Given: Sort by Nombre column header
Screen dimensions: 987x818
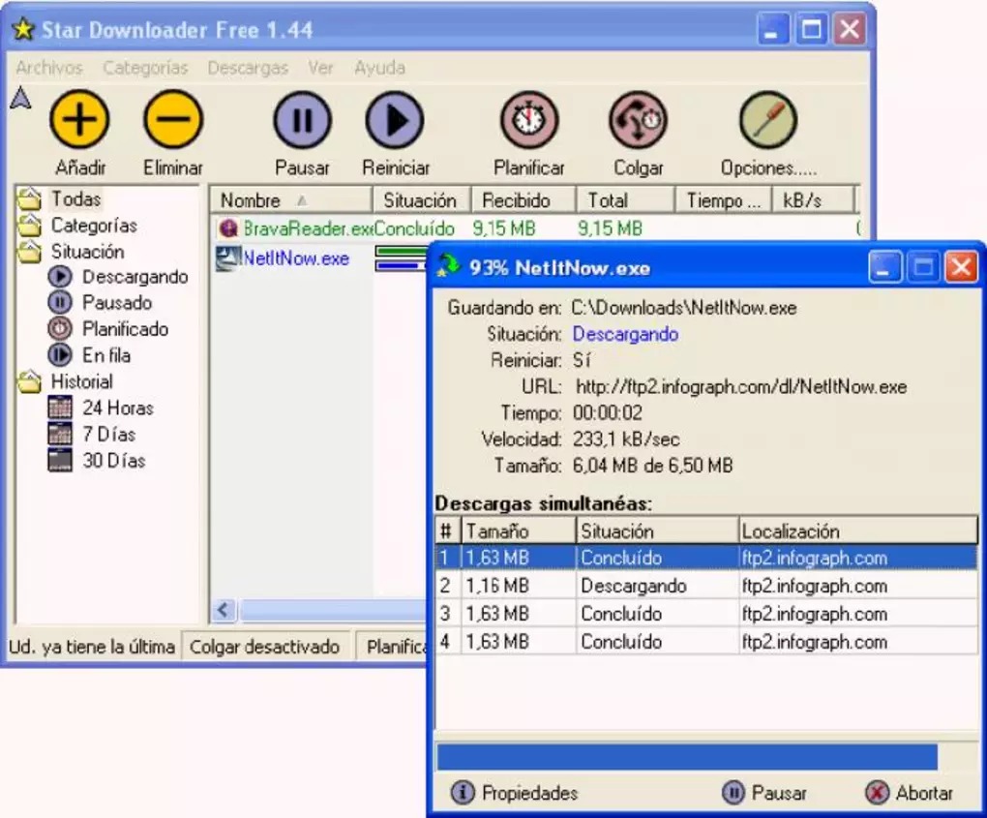Looking at the screenshot, I should point(291,200).
